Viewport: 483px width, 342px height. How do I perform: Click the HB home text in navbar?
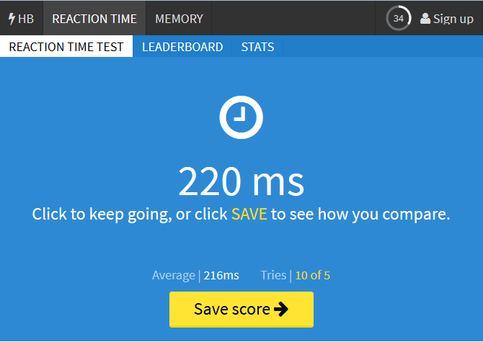click(26, 19)
